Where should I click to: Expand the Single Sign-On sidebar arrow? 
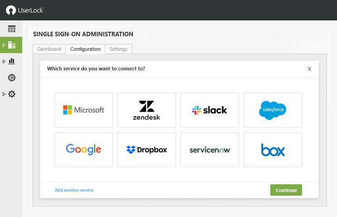click(x=4, y=45)
